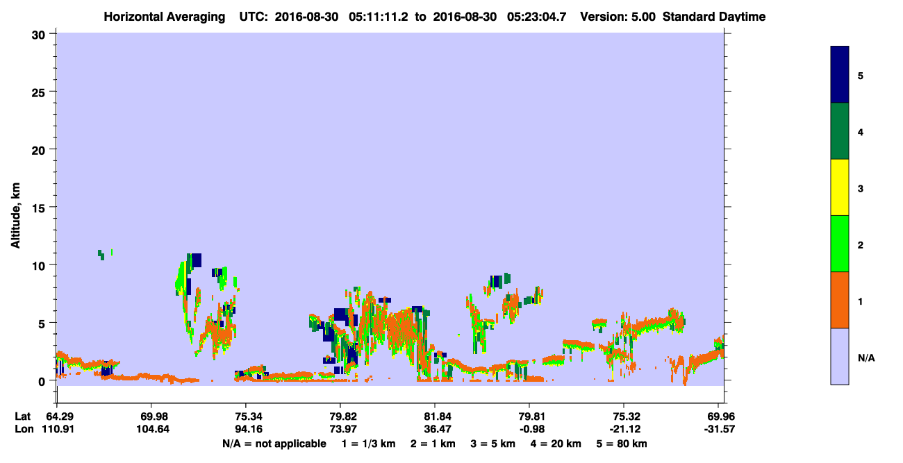Click 'N/A = not applicable' legend text

[x=274, y=444]
